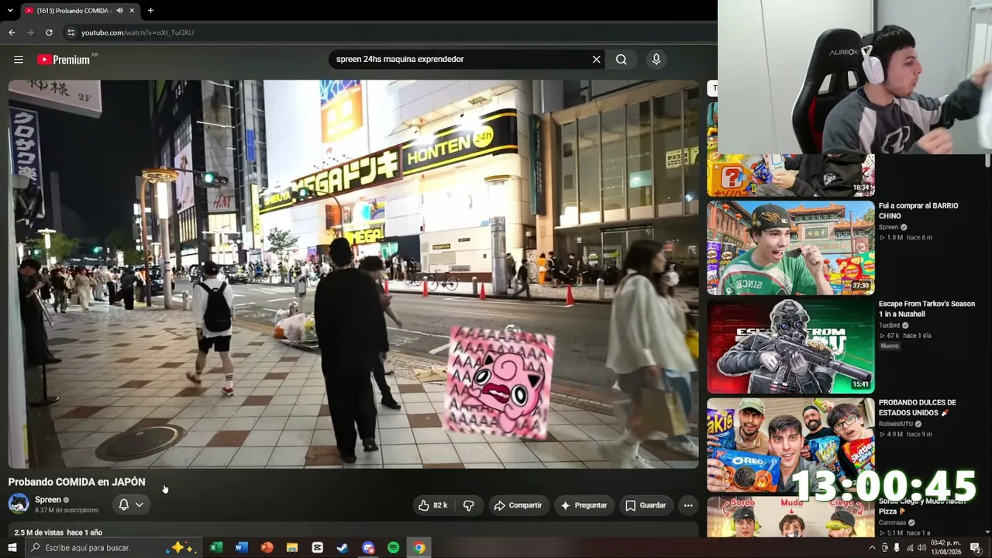Click the Preguntar button

(584, 505)
